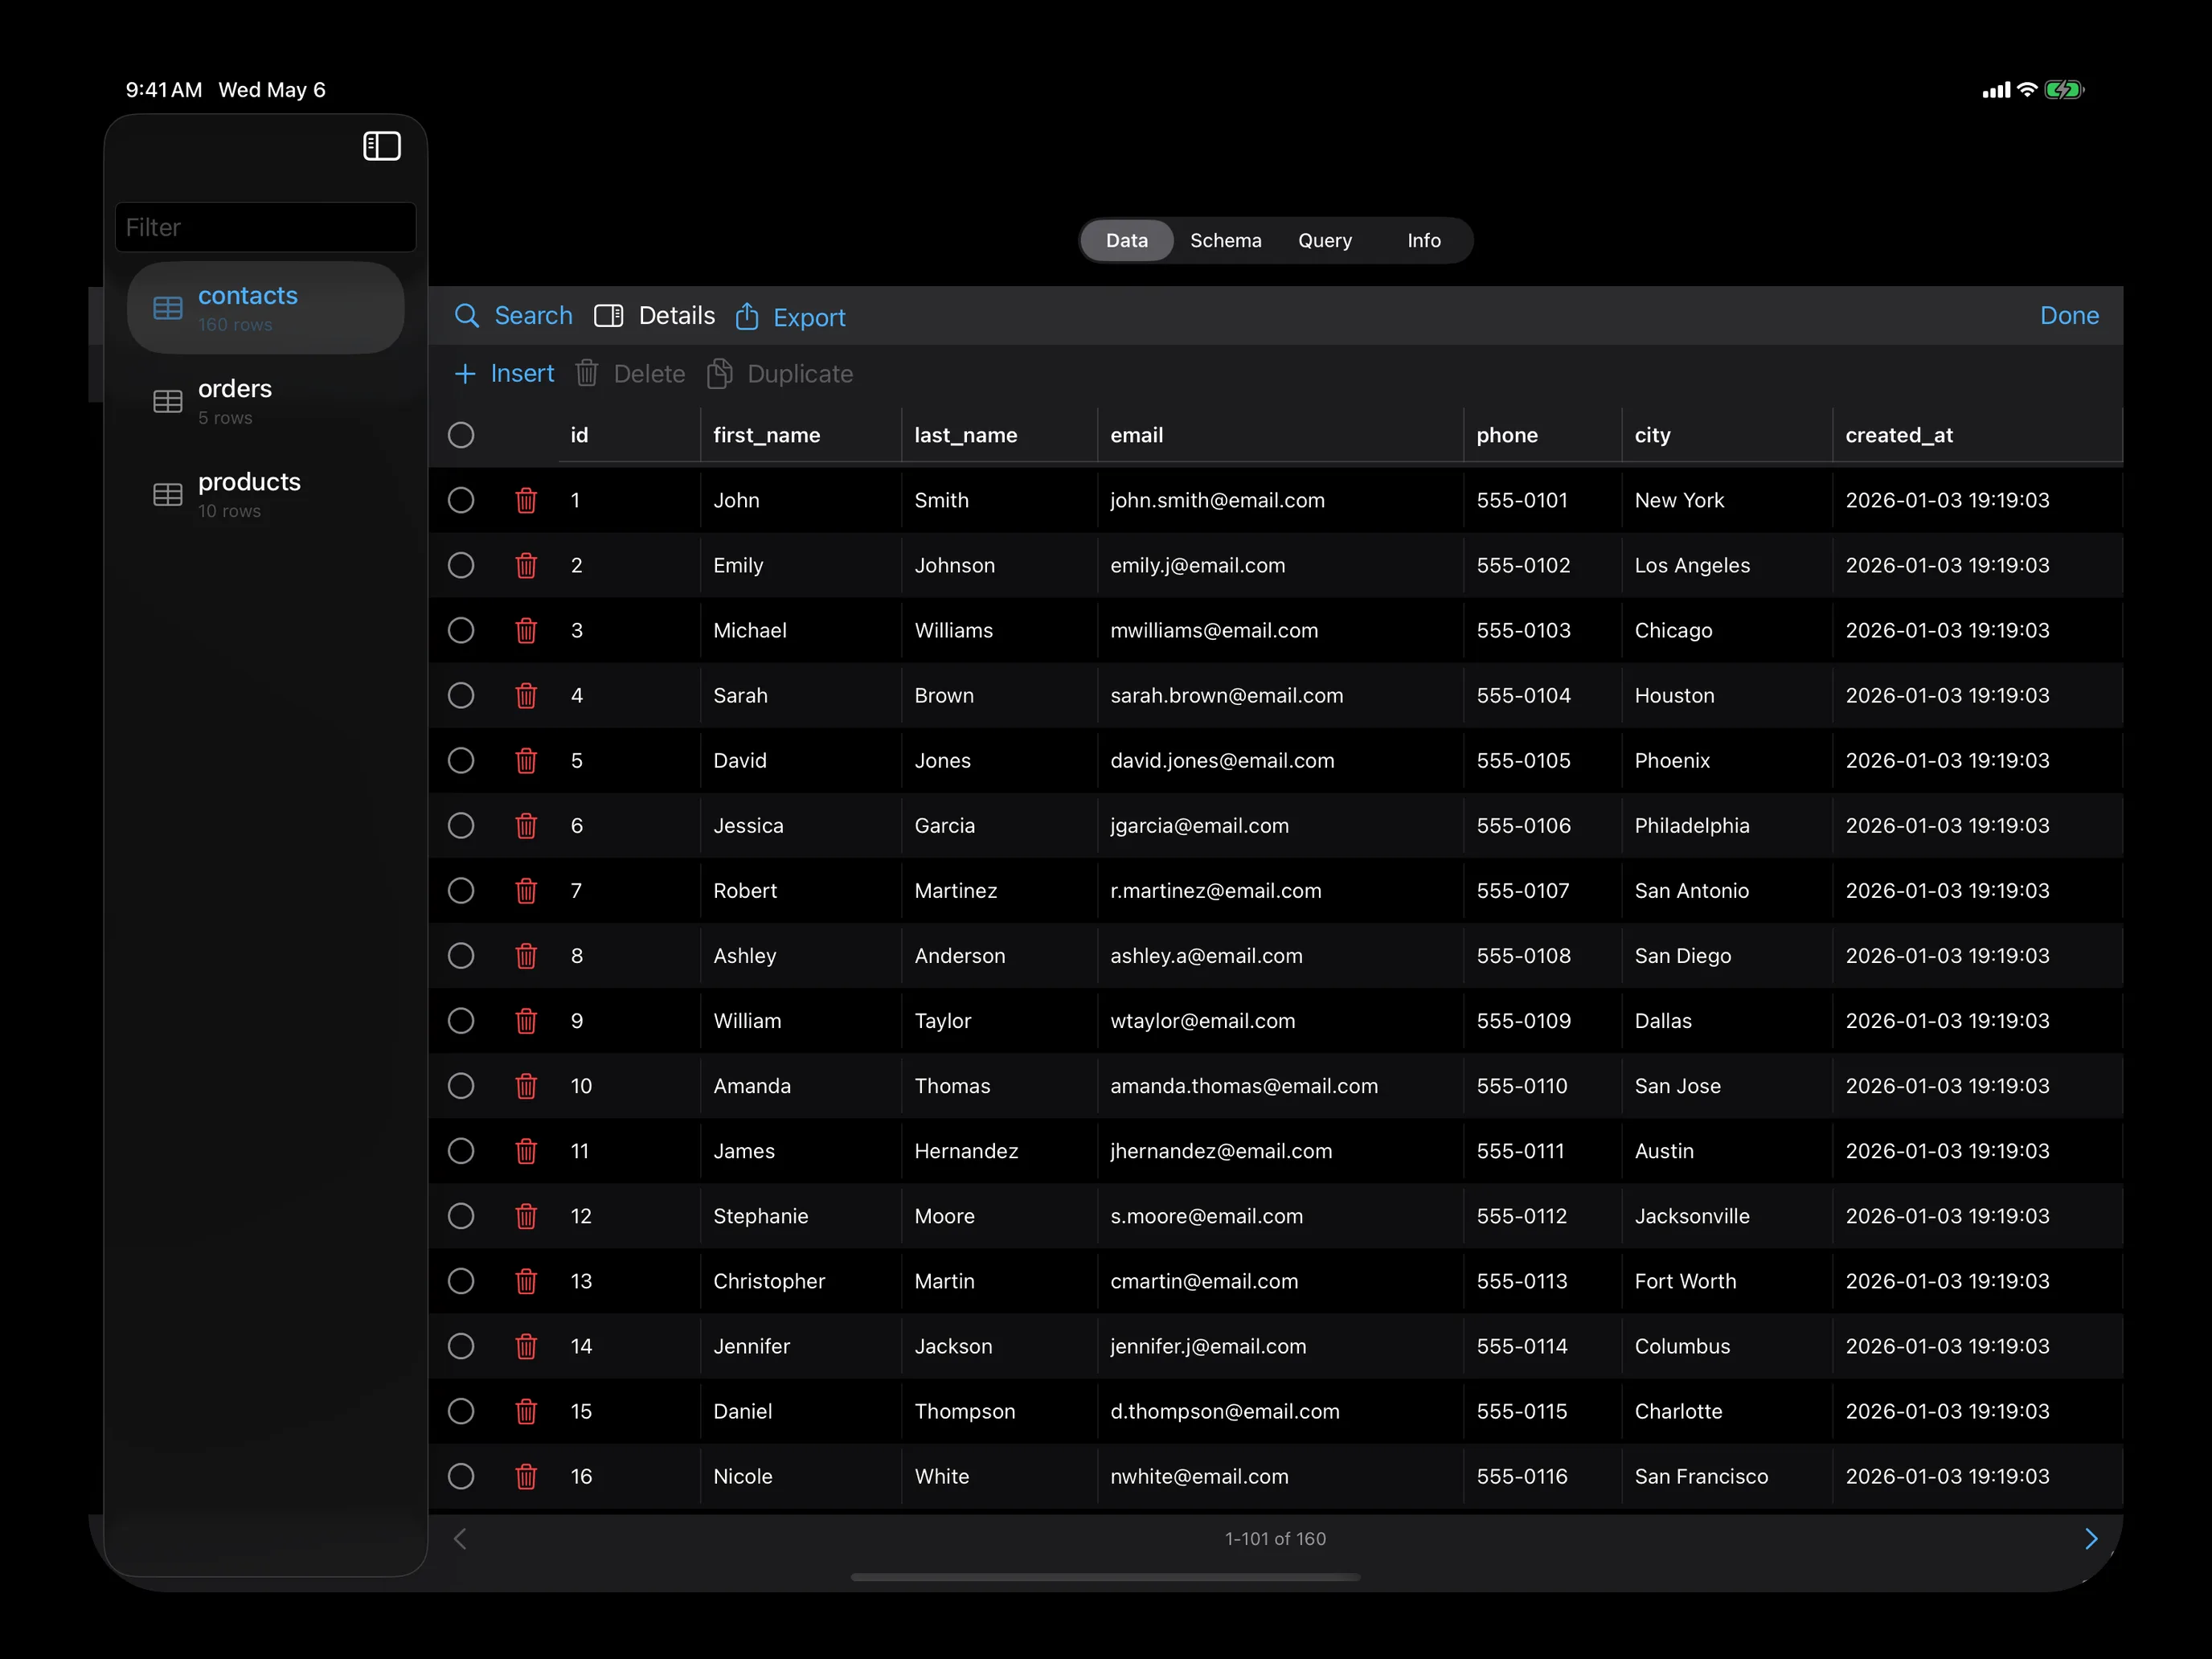This screenshot has height=1659, width=2212.
Task: Click the Delete button label
Action: coord(649,374)
